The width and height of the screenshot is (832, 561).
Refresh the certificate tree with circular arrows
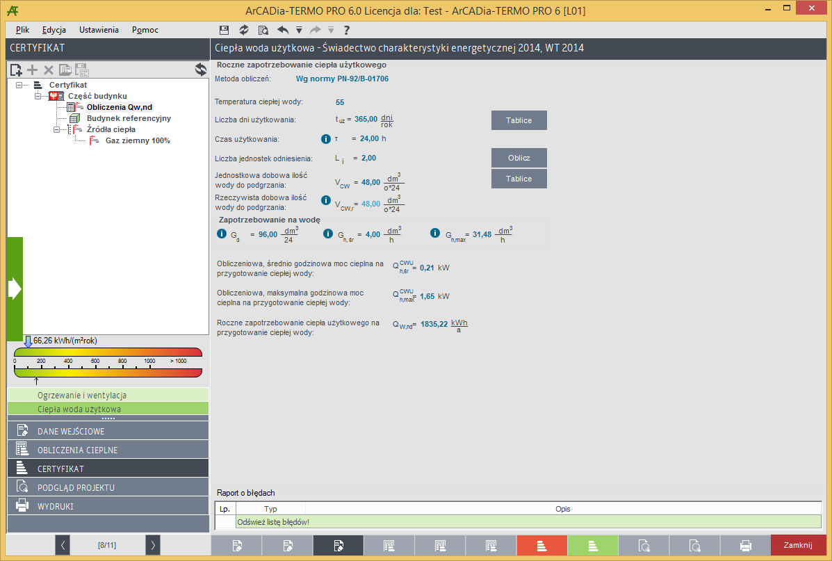[201, 70]
